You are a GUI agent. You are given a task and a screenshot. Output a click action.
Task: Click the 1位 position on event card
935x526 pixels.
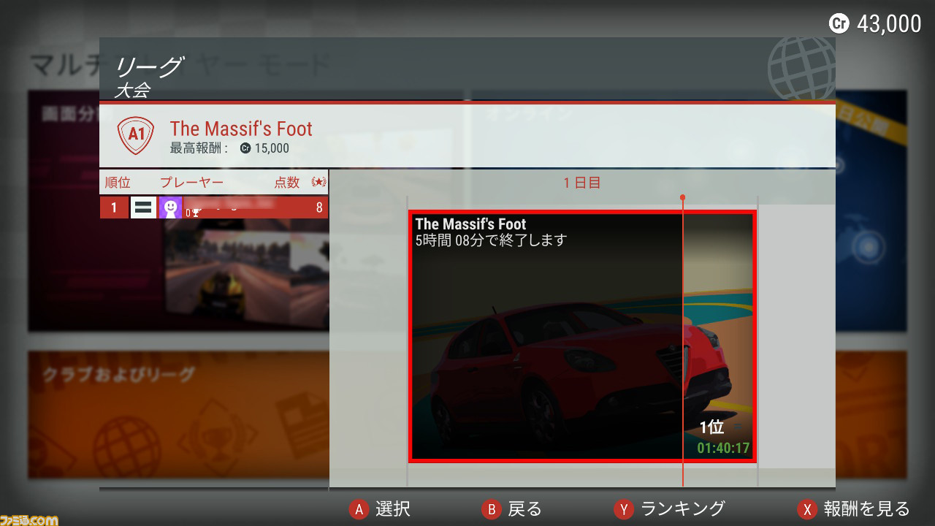711,428
